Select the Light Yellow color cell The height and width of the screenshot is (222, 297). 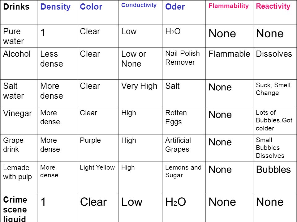(x=97, y=168)
